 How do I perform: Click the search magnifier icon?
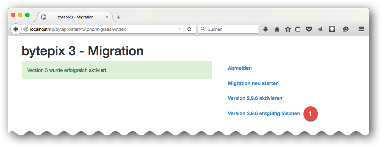[203, 29]
